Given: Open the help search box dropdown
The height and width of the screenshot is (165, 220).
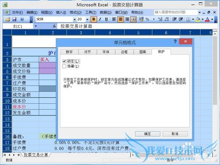Looking at the screenshot, I should 199,12.
